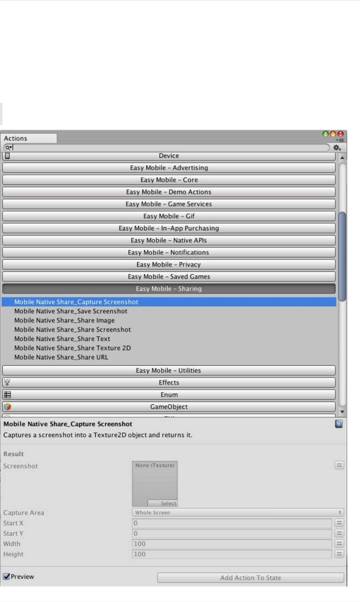Expand Easy Mobile – Notifications category
Viewport: 360px width, 602px height.
pos(169,252)
